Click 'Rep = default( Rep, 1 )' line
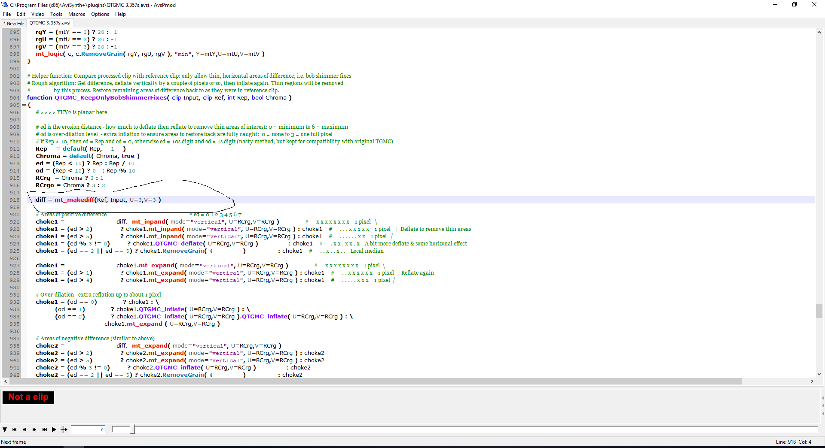Screen dimensions: 825x448 (x=81, y=149)
